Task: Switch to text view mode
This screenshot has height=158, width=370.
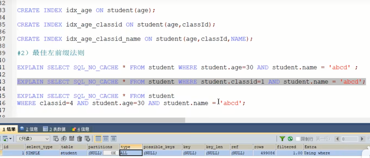Action: (x=113, y=139)
